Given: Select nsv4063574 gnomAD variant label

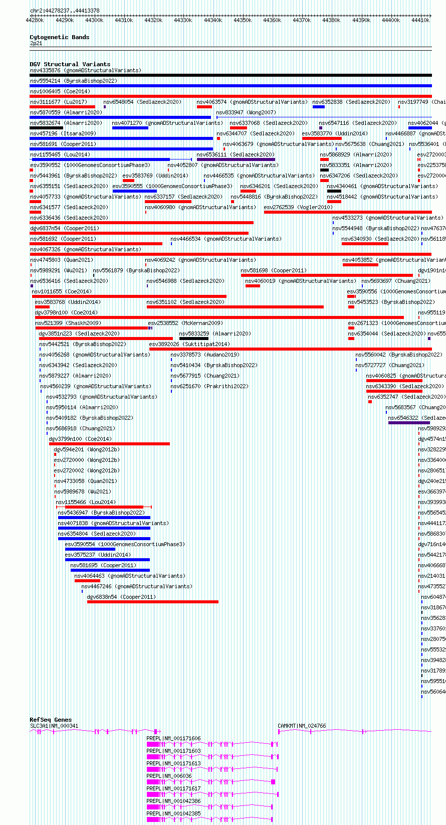Looking at the screenshot, I should [x=252, y=102].
